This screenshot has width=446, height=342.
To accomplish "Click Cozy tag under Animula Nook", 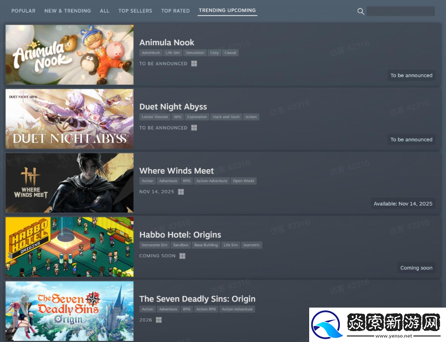I will click(x=214, y=53).
